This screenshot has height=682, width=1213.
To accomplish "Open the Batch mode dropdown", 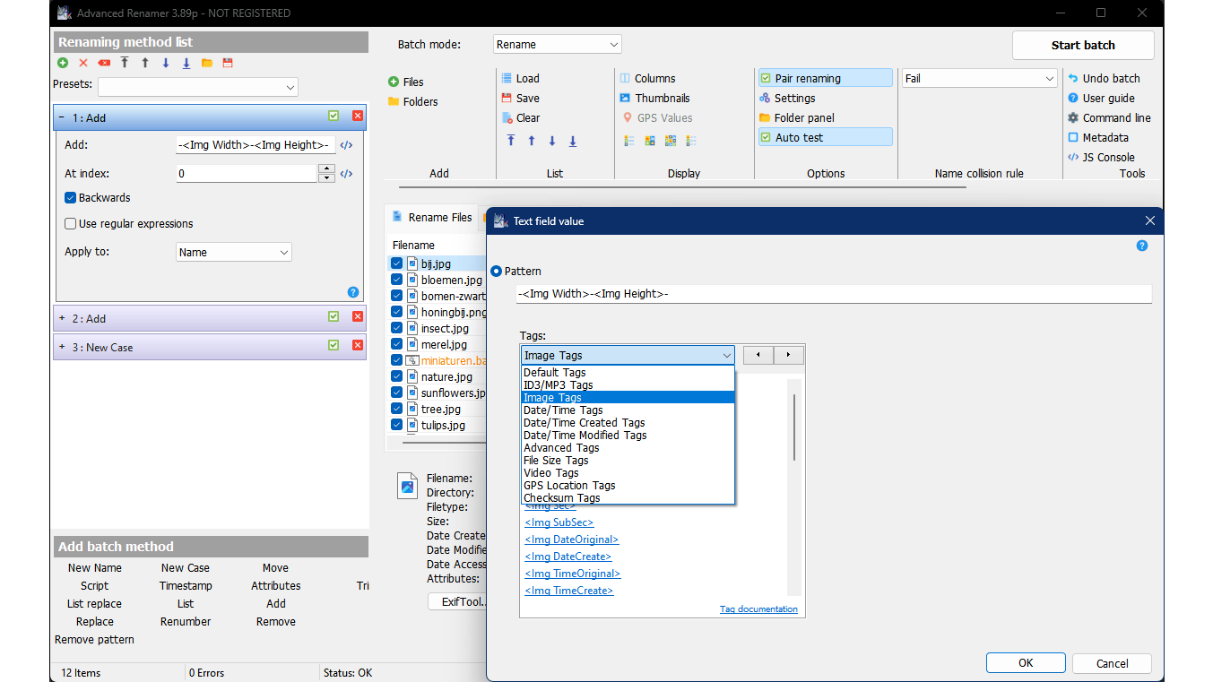I will [x=557, y=44].
